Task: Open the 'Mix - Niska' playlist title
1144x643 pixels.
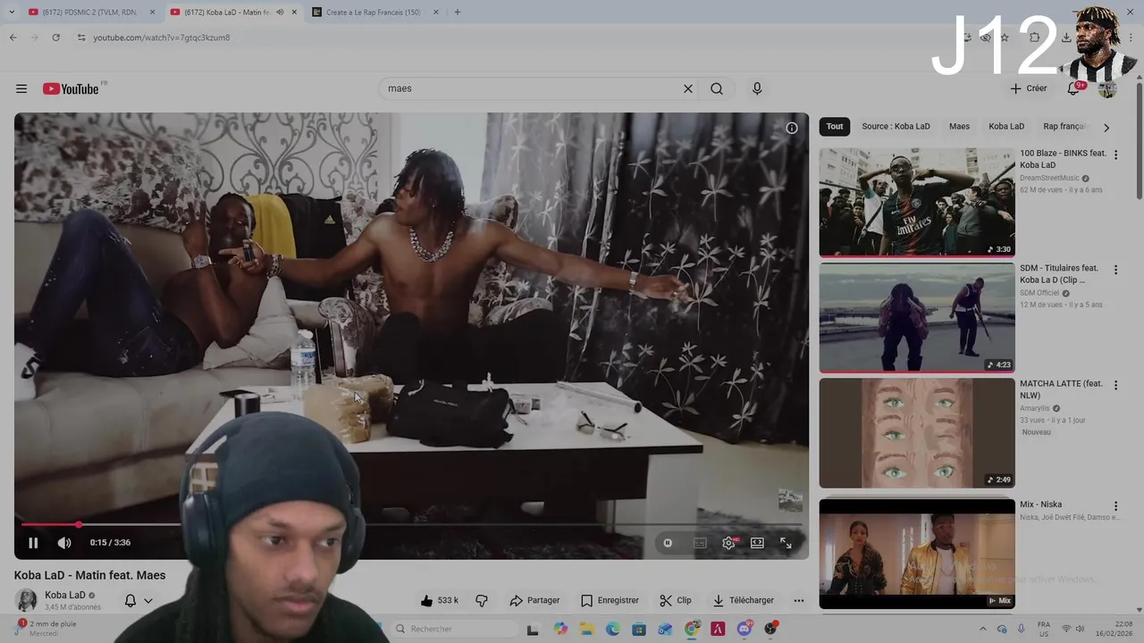Action: pos(1040,505)
